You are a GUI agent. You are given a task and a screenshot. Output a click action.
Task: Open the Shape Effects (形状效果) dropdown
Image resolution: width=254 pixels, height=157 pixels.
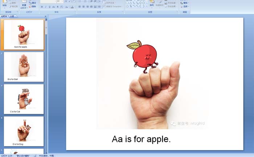171,7
